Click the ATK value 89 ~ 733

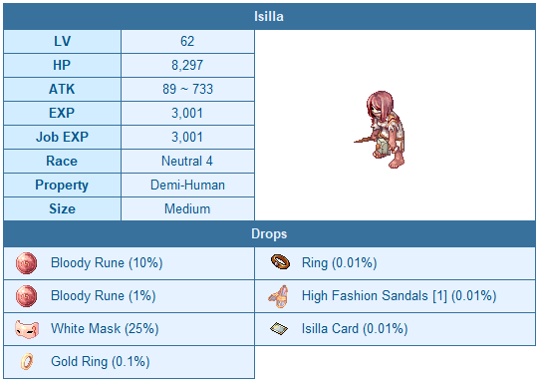click(x=187, y=89)
